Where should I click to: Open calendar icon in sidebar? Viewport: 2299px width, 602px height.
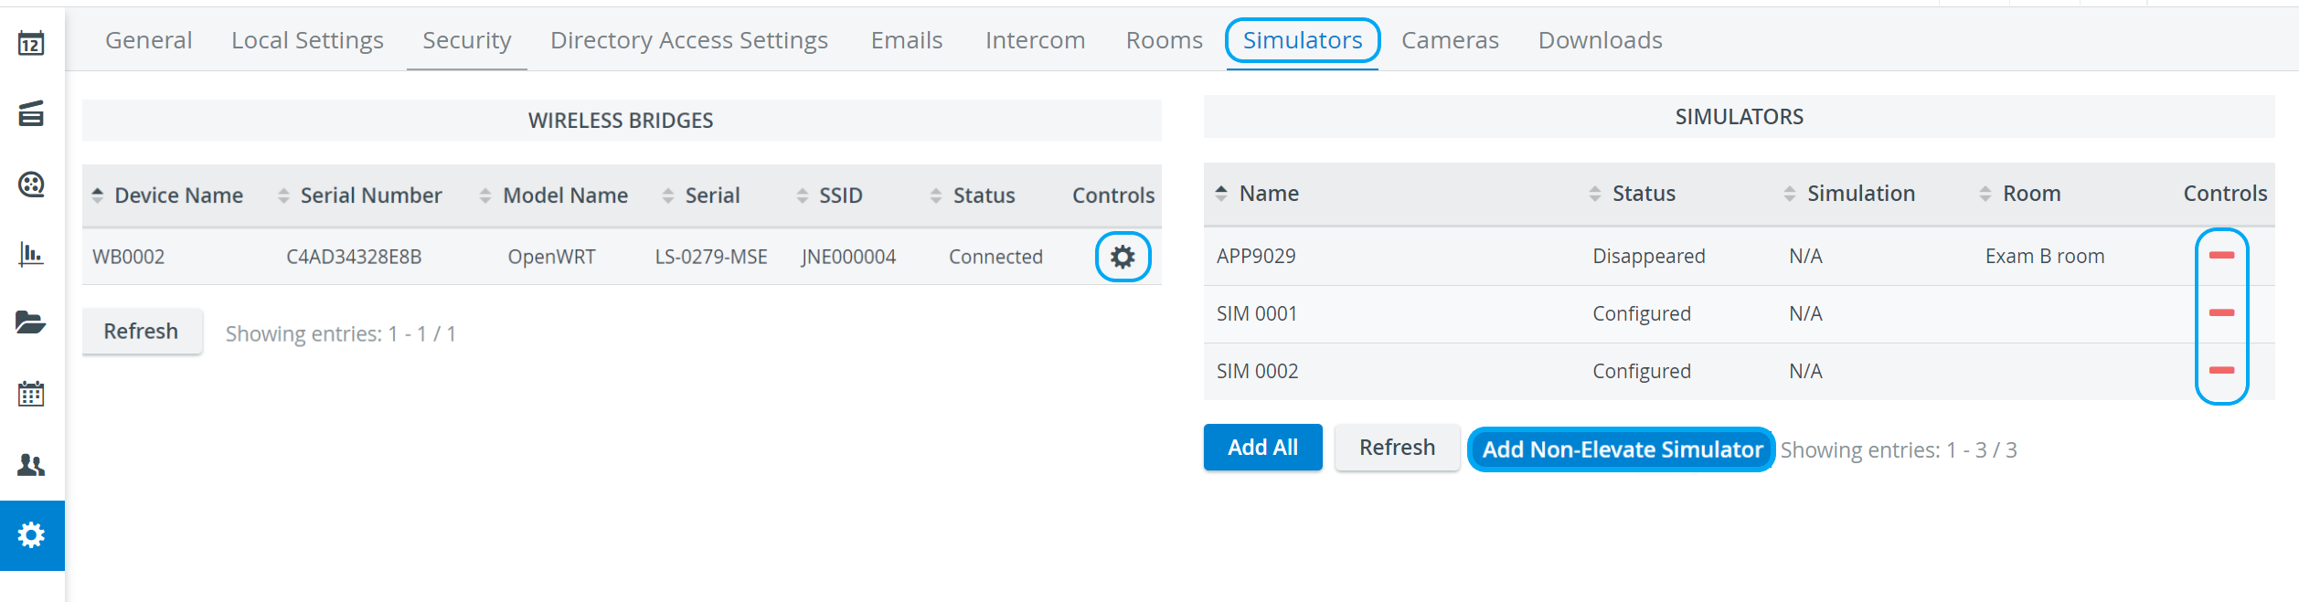[x=31, y=43]
